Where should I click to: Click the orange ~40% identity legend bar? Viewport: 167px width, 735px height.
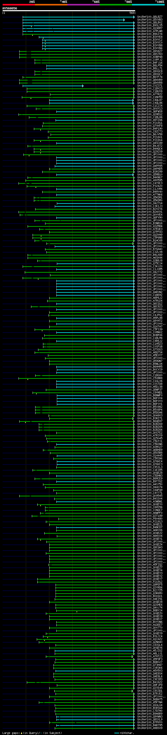pyautogui.click(x=51, y=5)
